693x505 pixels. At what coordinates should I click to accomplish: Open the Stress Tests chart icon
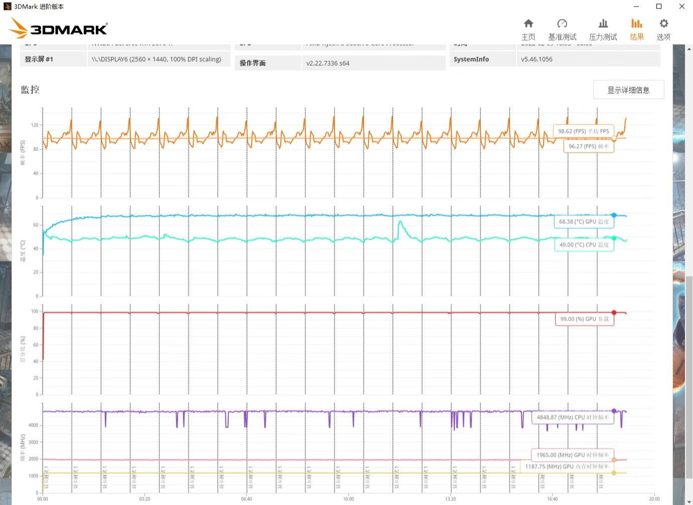point(603,24)
